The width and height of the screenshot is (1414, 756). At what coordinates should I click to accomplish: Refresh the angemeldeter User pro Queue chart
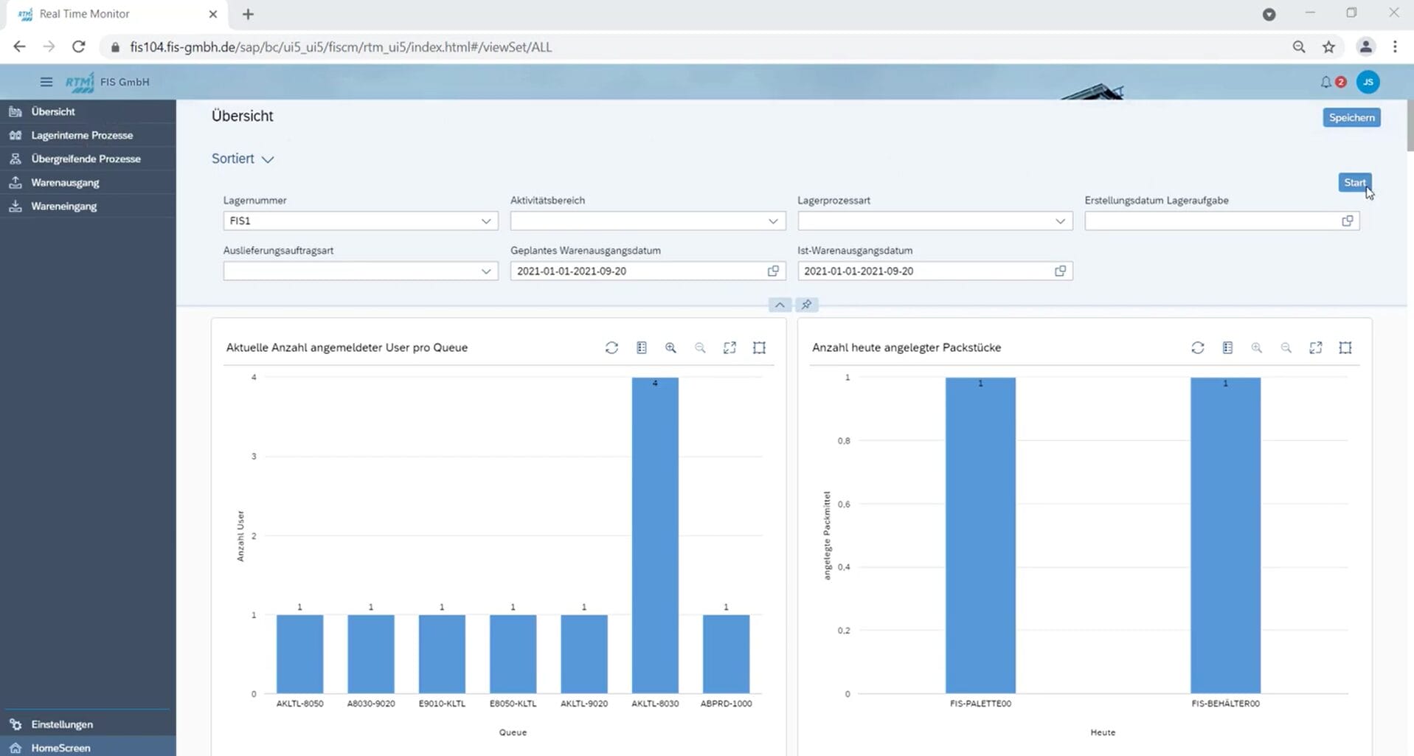tap(611, 347)
